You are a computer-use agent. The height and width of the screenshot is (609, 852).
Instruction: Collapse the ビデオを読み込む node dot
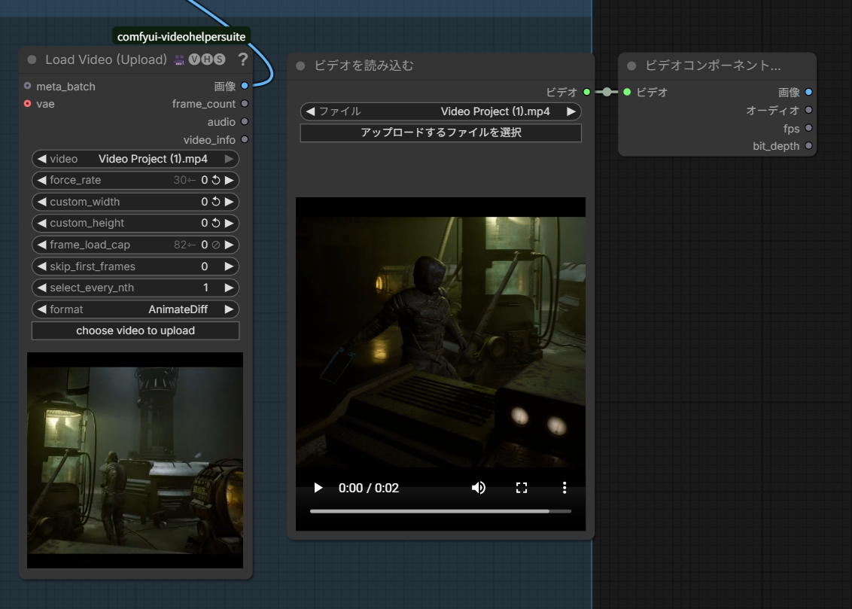pyautogui.click(x=300, y=65)
